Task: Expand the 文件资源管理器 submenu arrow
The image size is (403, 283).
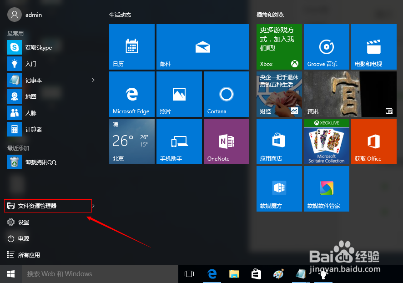Action: click(93, 206)
